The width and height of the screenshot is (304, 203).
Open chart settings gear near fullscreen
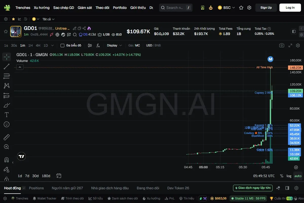(298, 45)
